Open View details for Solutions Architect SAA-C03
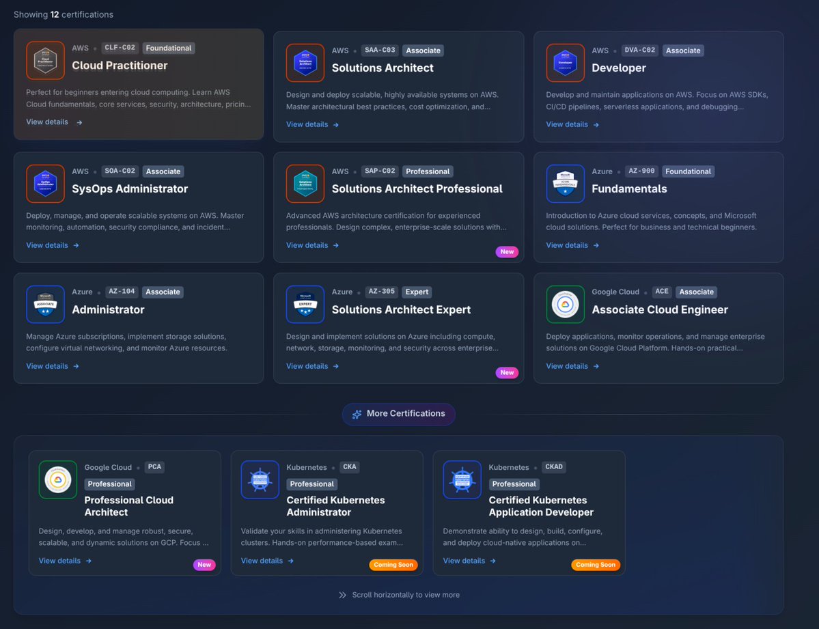Image resolution: width=819 pixels, height=629 pixels. pos(312,124)
